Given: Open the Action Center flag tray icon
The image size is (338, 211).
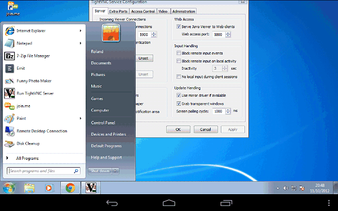Looking at the screenshot, I should click(302, 188).
